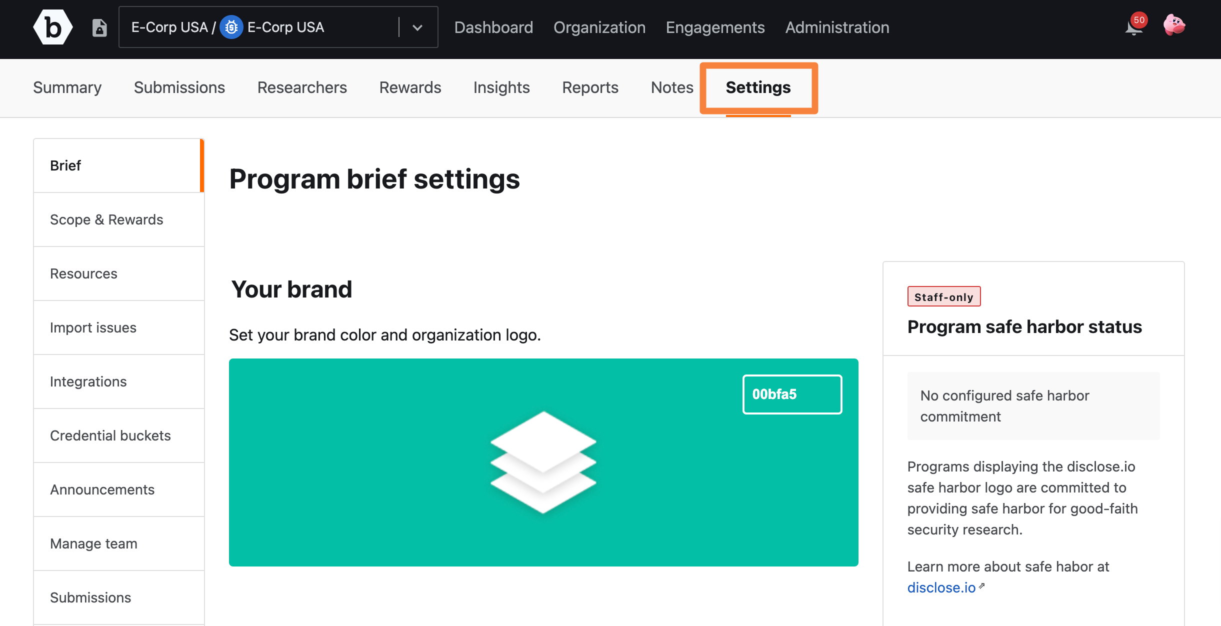Screen dimensions: 1221x626
Task: Click the 'No configured safe harbor commitment' notice
Action: click(x=1033, y=406)
